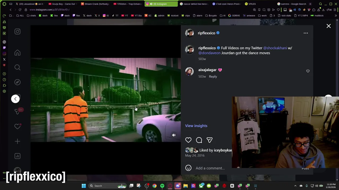Click the browser search magnifier by the tab strip
Viewport: 339px width, 190px height.
tap(320, 4)
